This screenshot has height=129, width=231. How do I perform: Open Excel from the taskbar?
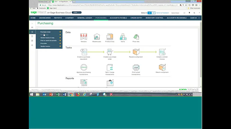[58, 95]
